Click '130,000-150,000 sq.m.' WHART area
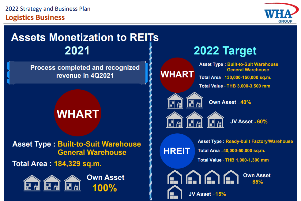This screenshot has height=201, width=301. (x=248, y=78)
